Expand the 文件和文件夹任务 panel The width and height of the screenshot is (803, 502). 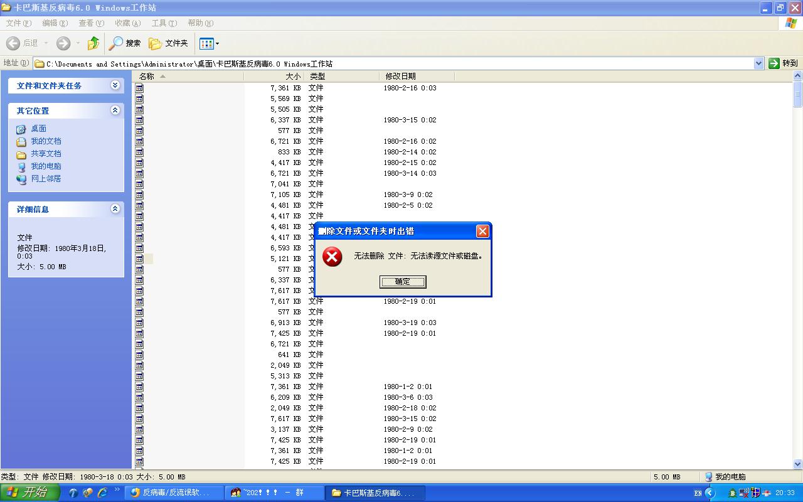click(115, 85)
